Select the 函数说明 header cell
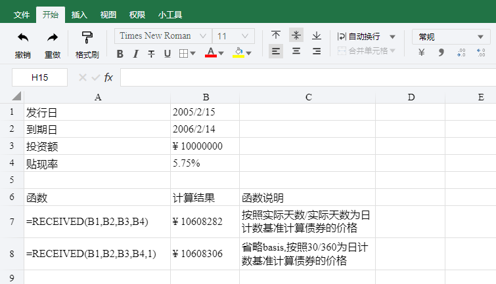 point(307,197)
